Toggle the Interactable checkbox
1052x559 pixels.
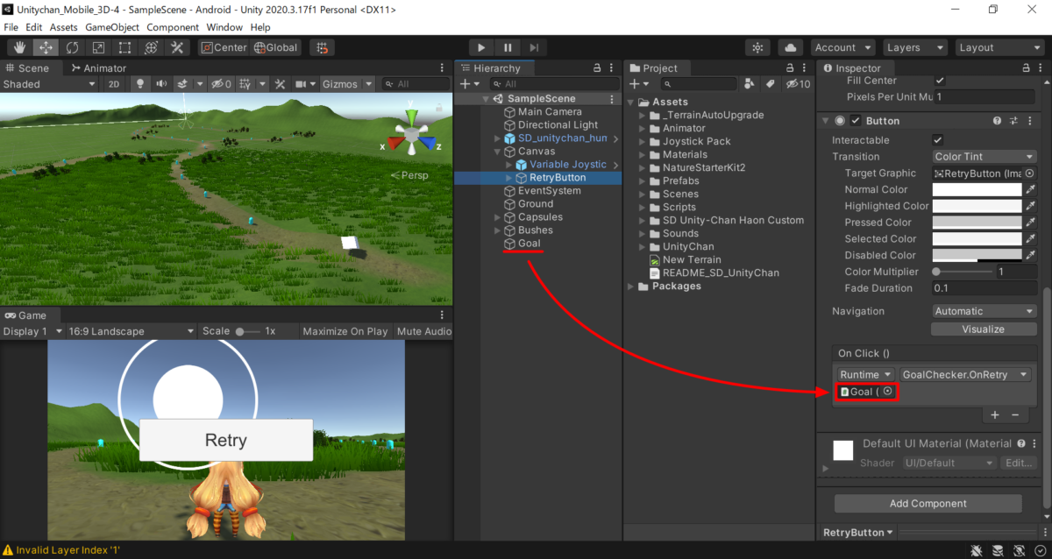pyautogui.click(x=938, y=140)
